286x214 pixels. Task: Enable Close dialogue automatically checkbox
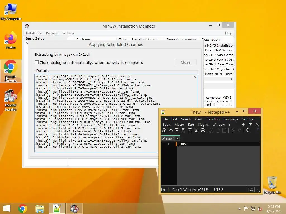[x=37, y=62]
